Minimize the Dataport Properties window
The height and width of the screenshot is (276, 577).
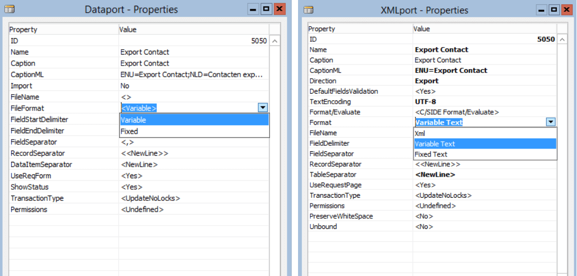tap(253, 9)
